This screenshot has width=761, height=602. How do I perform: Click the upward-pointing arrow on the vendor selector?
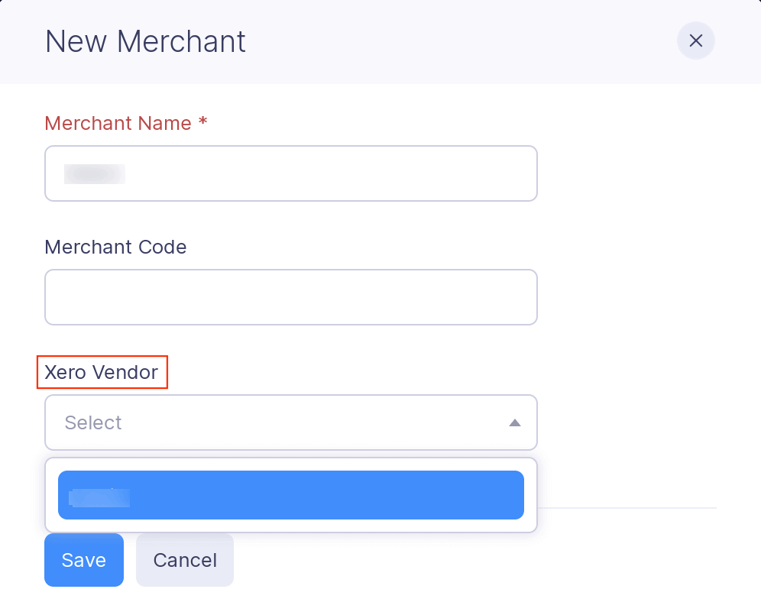[x=515, y=422]
